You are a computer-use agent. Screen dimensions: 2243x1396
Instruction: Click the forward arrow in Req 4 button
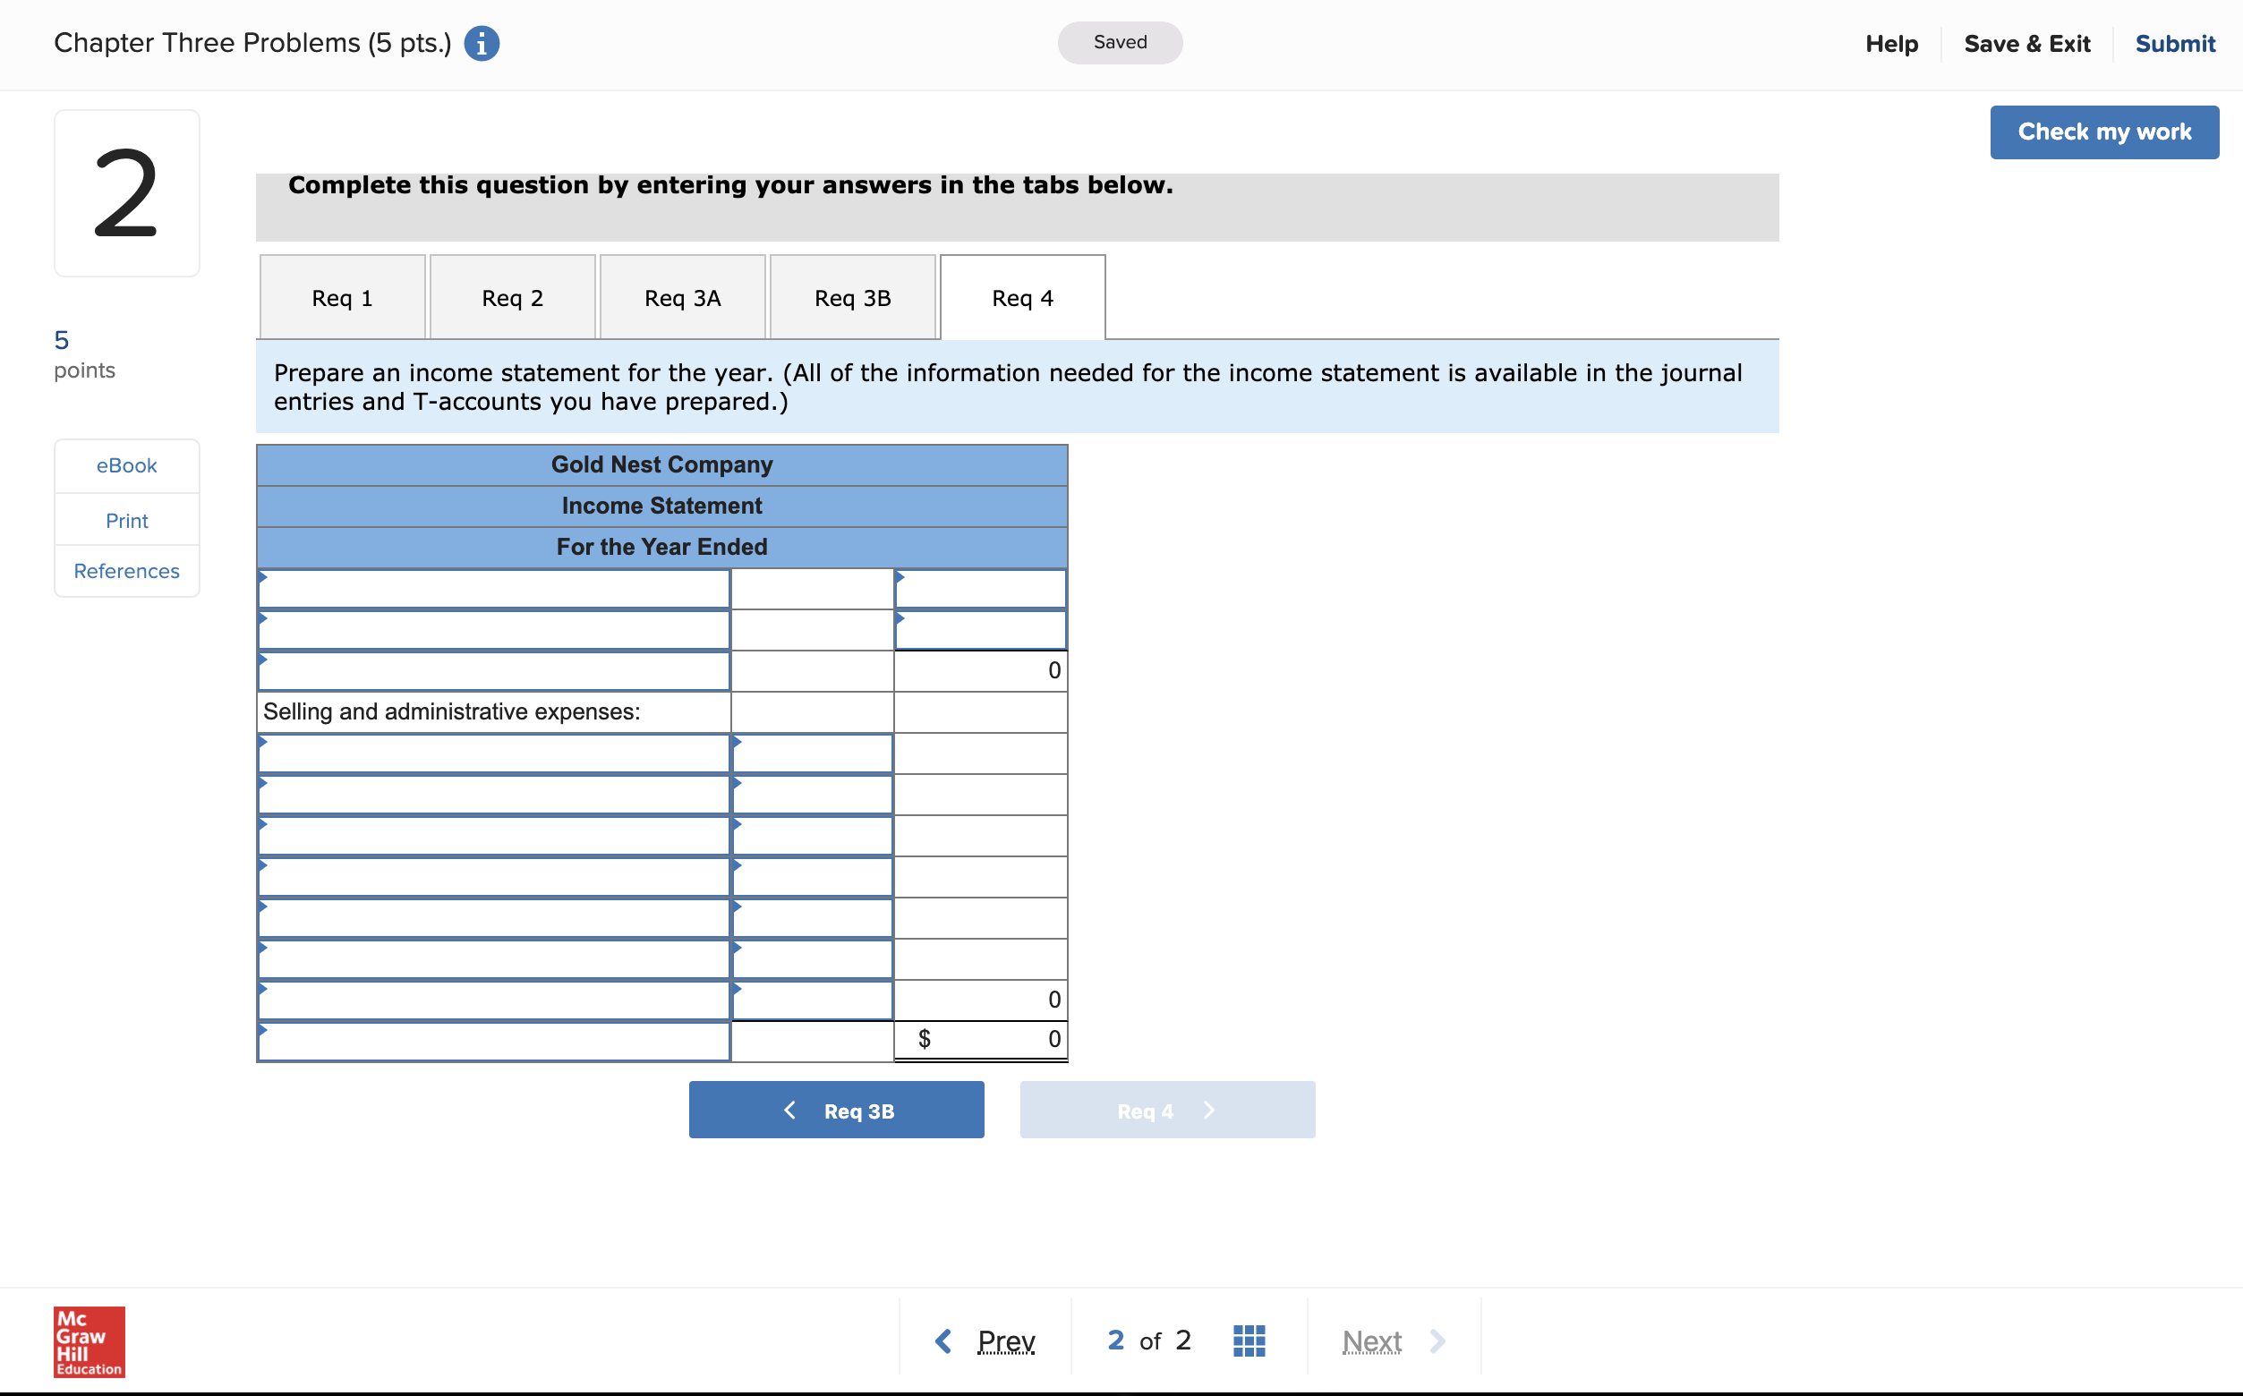[x=1210, y=1110]
